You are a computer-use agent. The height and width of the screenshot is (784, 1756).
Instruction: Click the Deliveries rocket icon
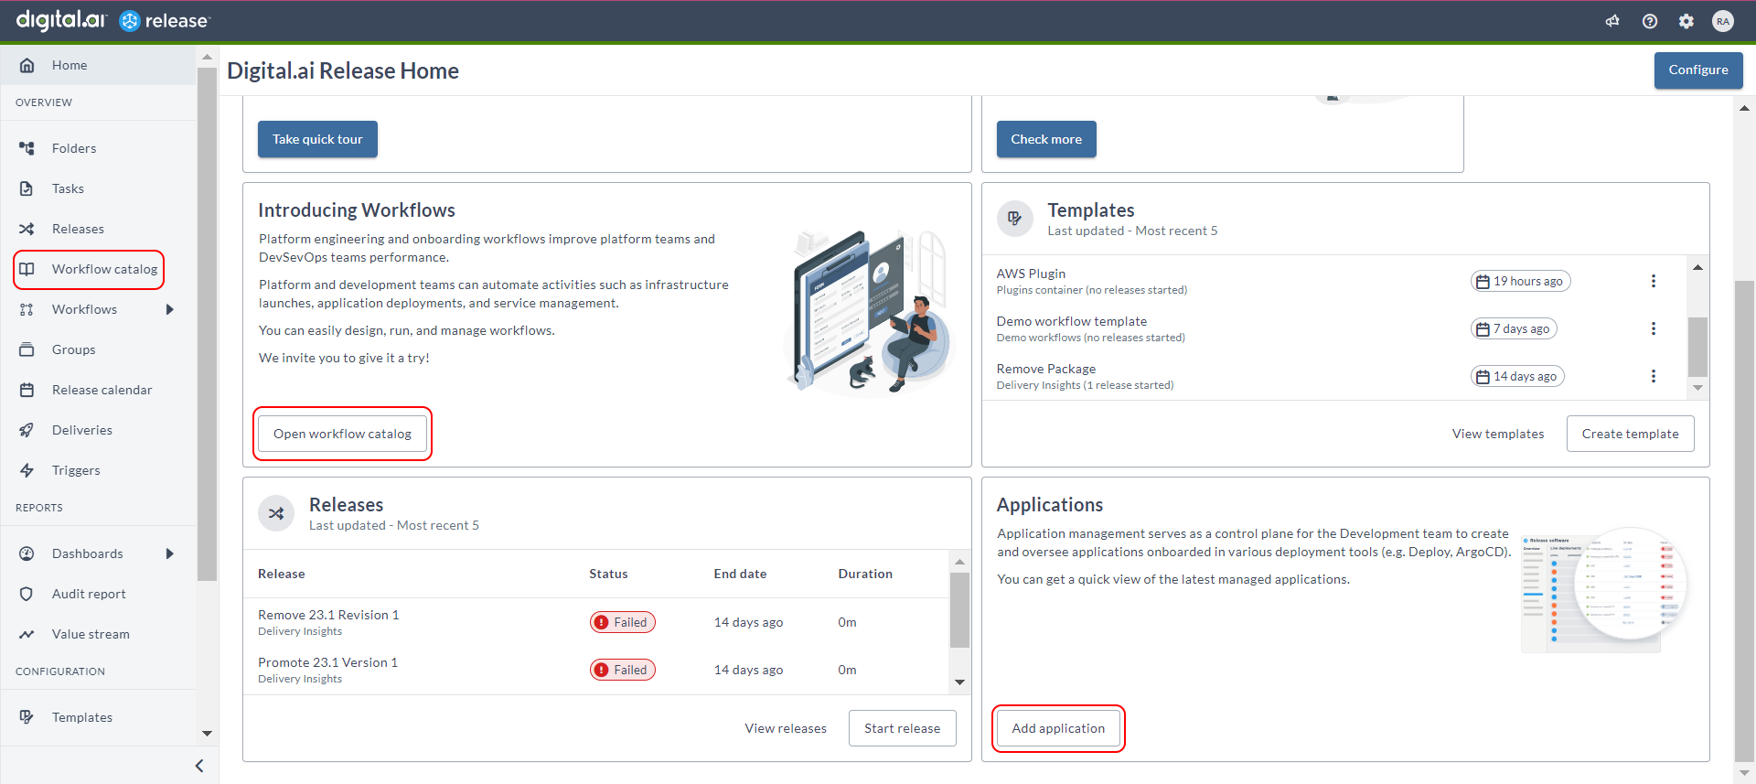pos(27,430)
